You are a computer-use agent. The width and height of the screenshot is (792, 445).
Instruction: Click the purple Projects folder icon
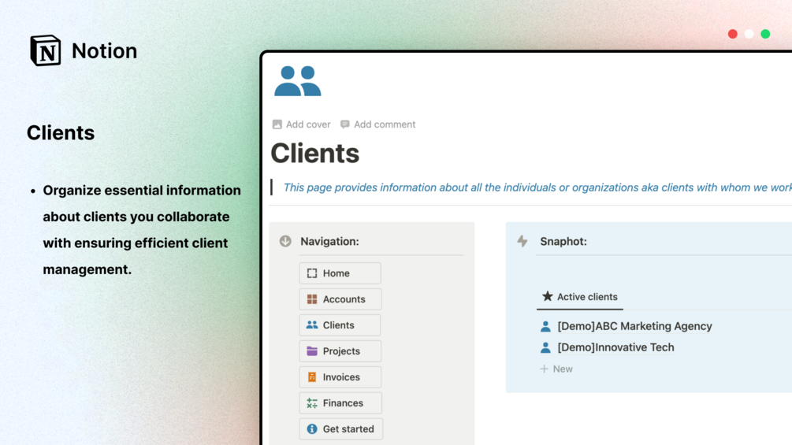(x=312, y=351)
